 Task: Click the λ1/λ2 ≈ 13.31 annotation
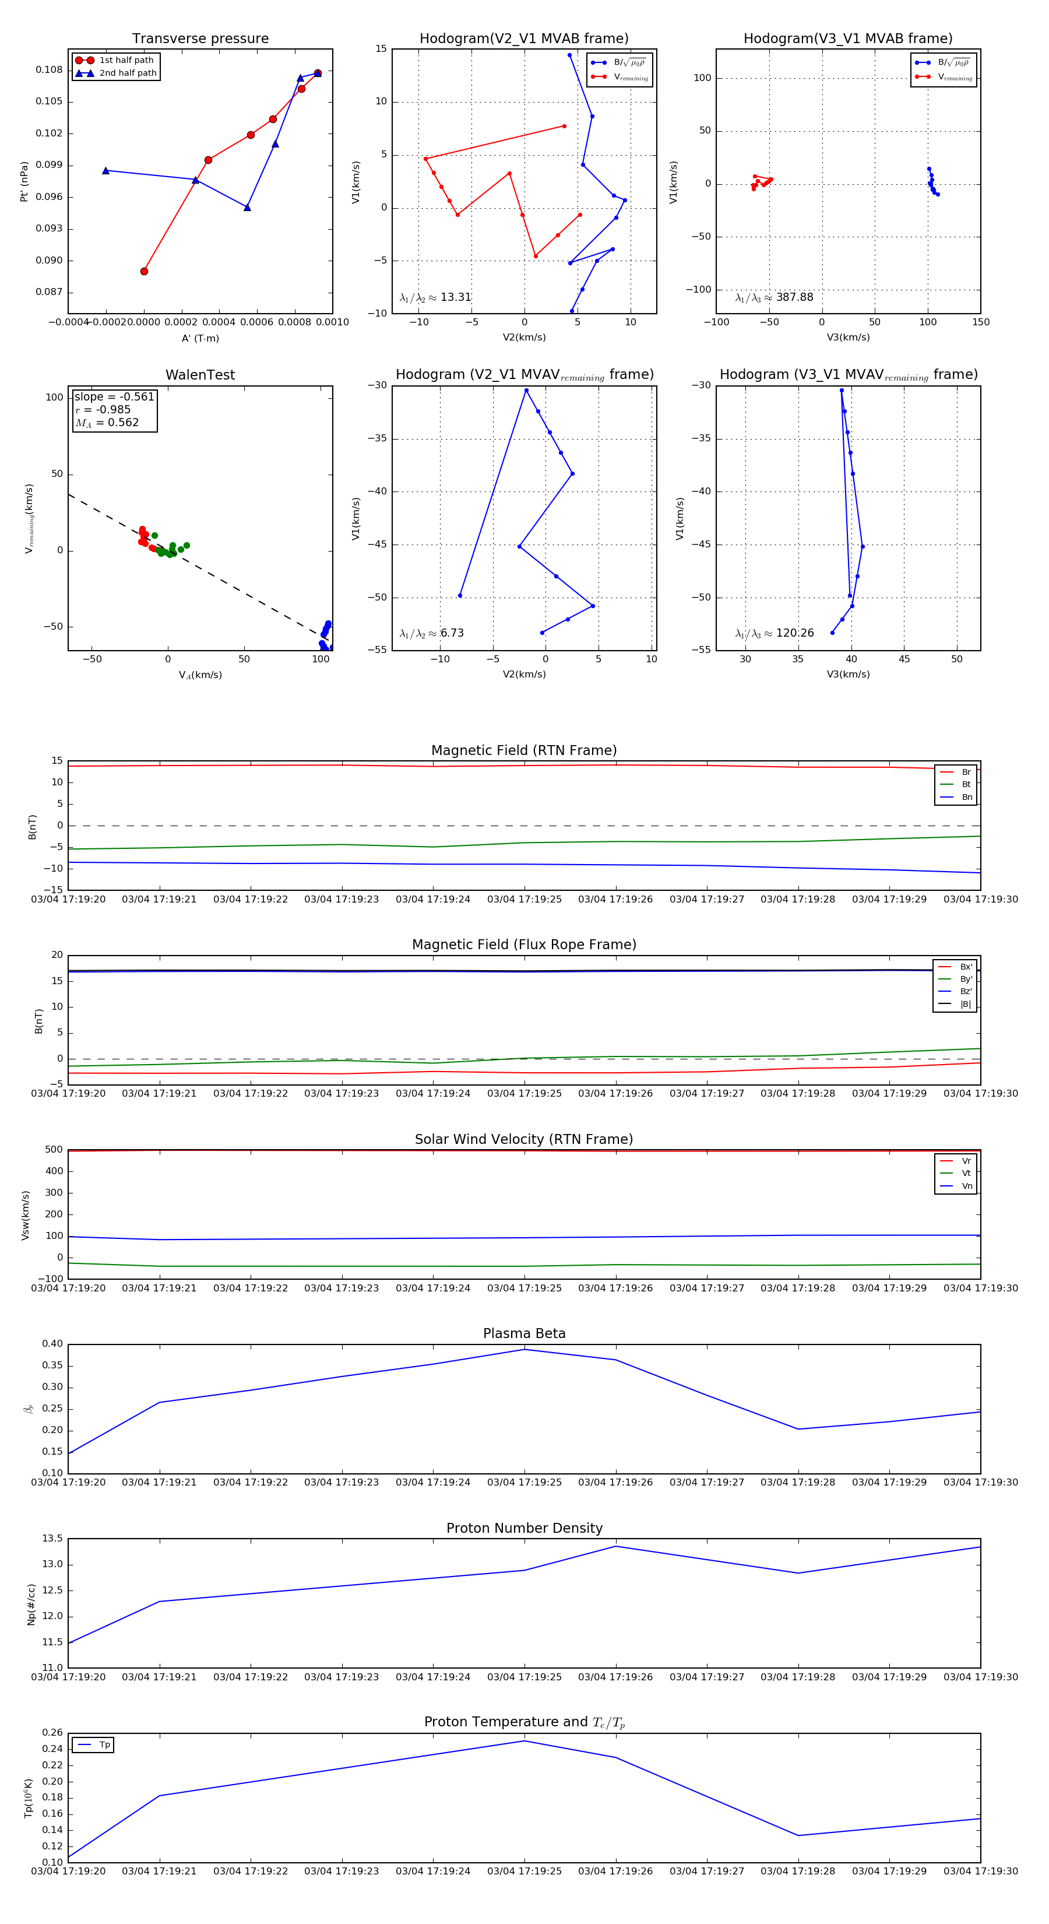coord(435,297)
